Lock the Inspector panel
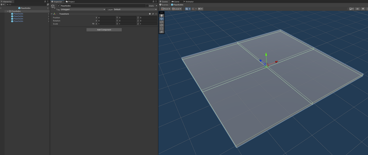The height and width of the screenshot is (155, 368). point(153,2)
